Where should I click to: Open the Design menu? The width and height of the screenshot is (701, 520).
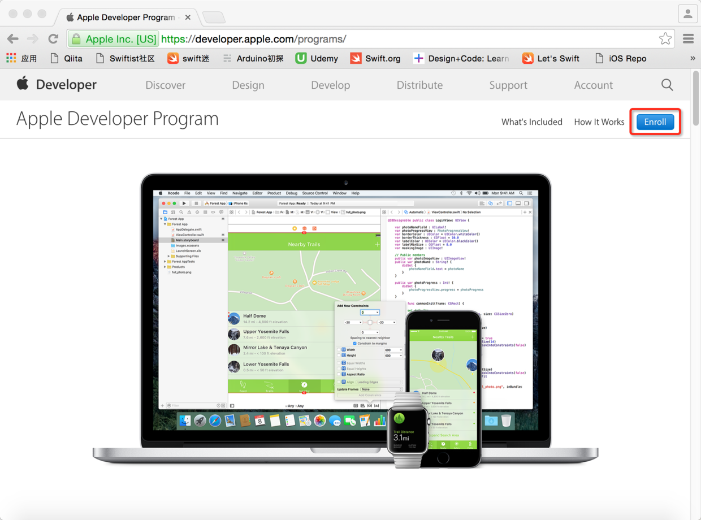(248, 85)
